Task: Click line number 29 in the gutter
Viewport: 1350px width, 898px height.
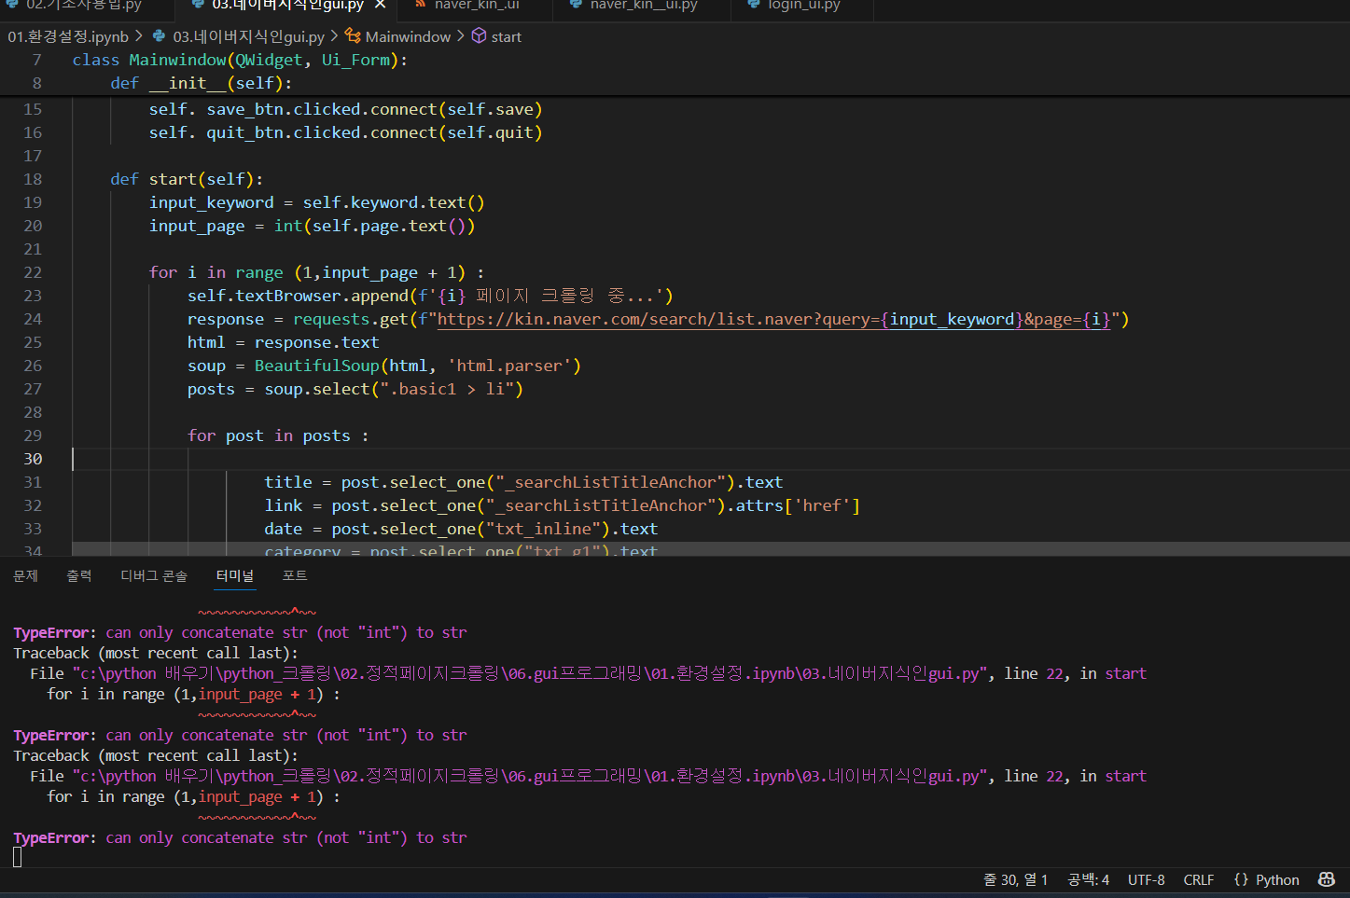Action: (33, 435)
